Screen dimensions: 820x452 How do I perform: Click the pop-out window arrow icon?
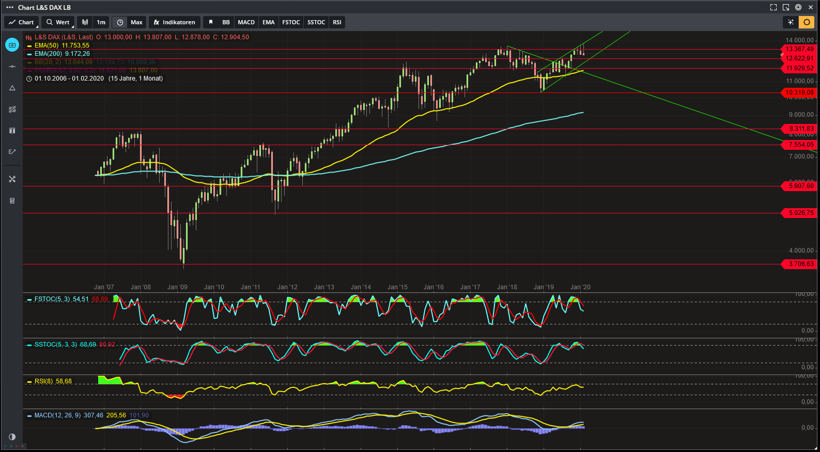point(786,7)
